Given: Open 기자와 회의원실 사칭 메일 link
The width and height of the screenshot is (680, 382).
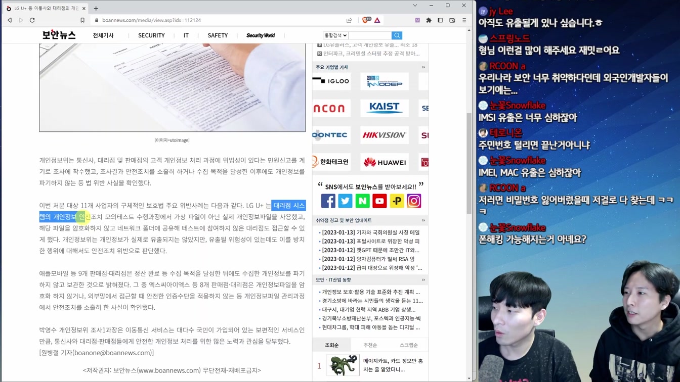Looking at the screenshot, I should pos(371,232).
